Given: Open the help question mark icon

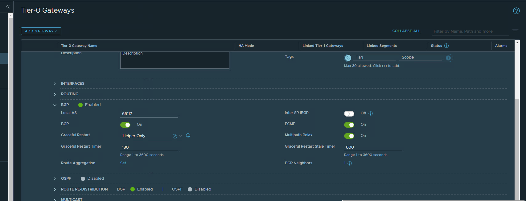Looking at the screenshot, I should (516, 11).
